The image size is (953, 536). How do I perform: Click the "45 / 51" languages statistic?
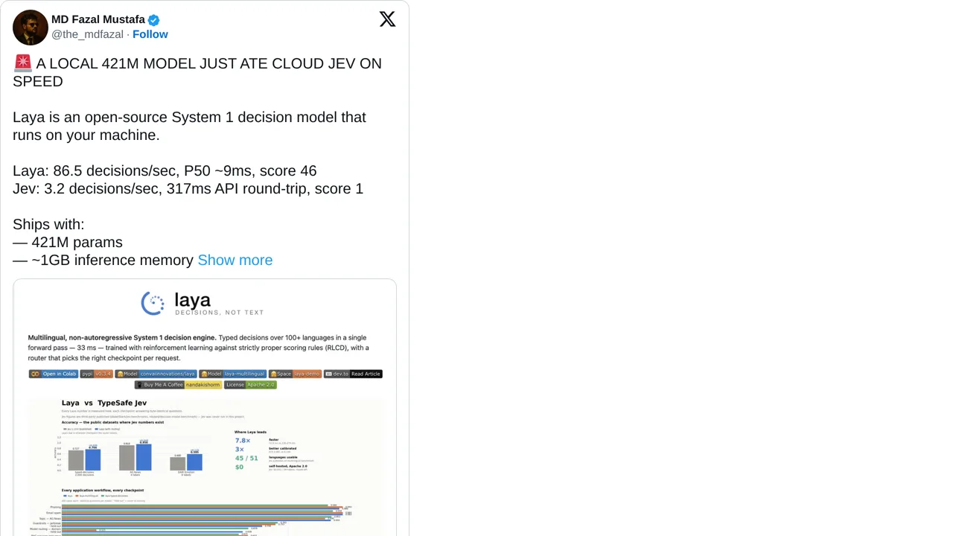coord(246,458)
